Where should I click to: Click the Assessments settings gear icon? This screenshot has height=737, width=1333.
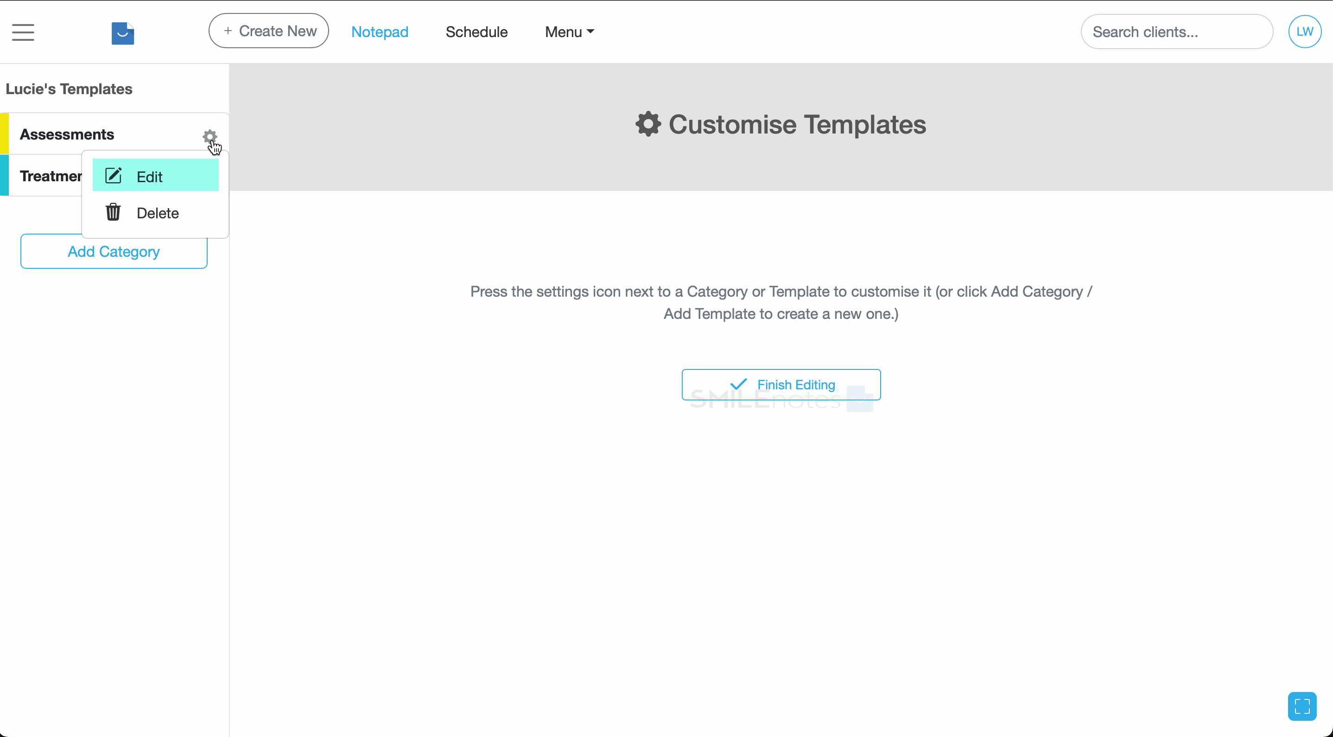click(209, 137)
